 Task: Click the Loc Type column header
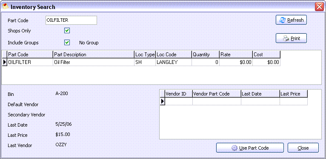click(145, 55)
